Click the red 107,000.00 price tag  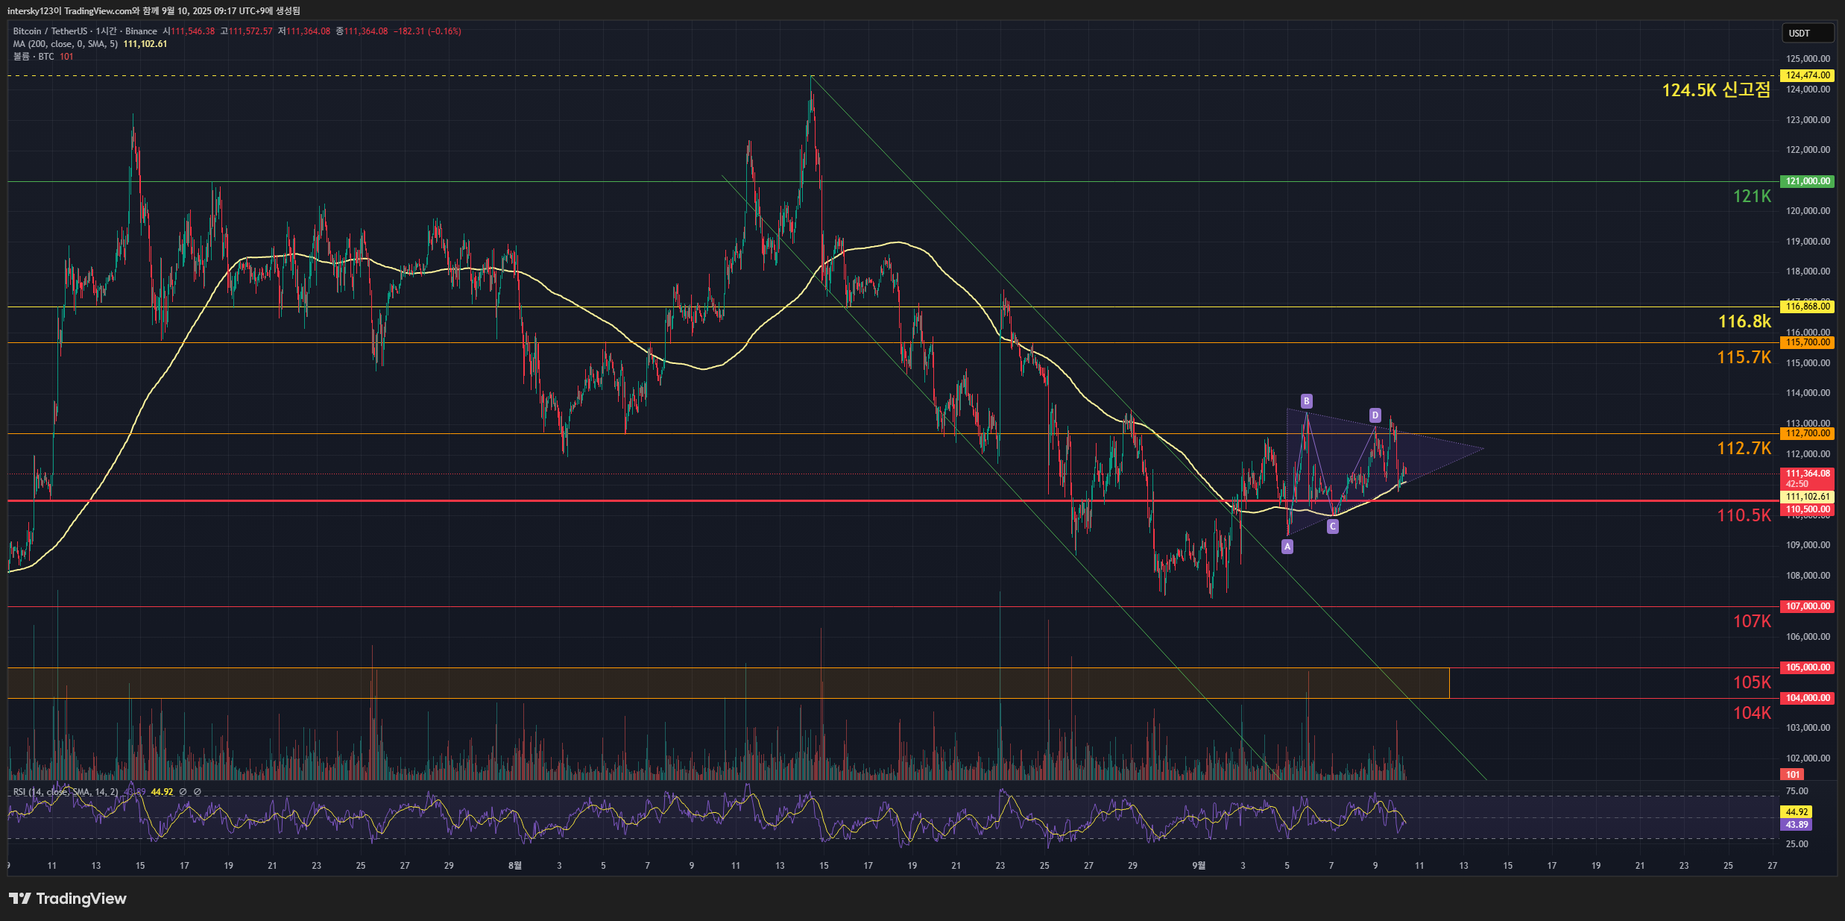tap(1807, 606)
